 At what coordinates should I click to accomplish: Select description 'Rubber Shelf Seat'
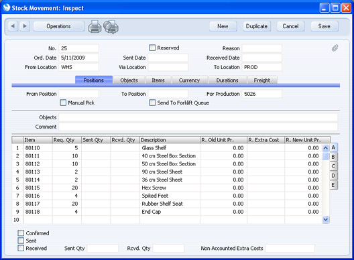pos(170,204)
